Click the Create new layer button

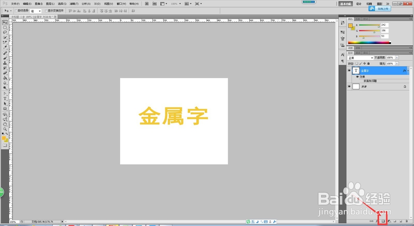pyautogui.click(x=400, y=221)
